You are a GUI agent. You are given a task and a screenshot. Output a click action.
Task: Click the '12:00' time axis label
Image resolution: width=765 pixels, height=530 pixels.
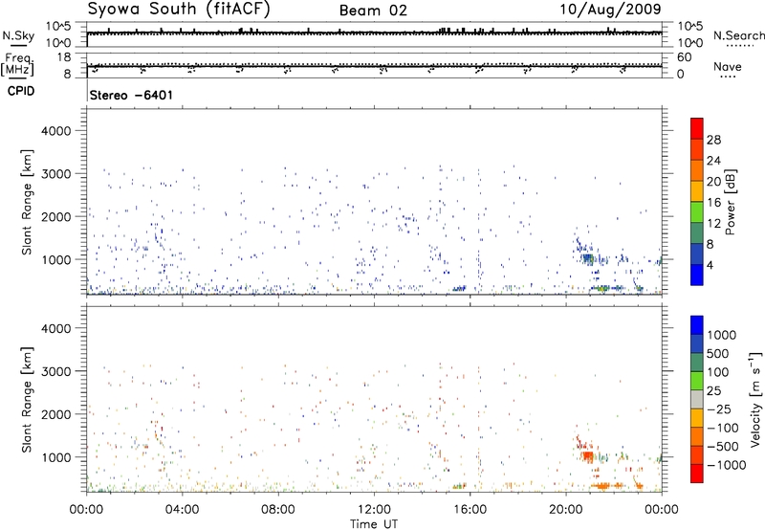[374, 510]
